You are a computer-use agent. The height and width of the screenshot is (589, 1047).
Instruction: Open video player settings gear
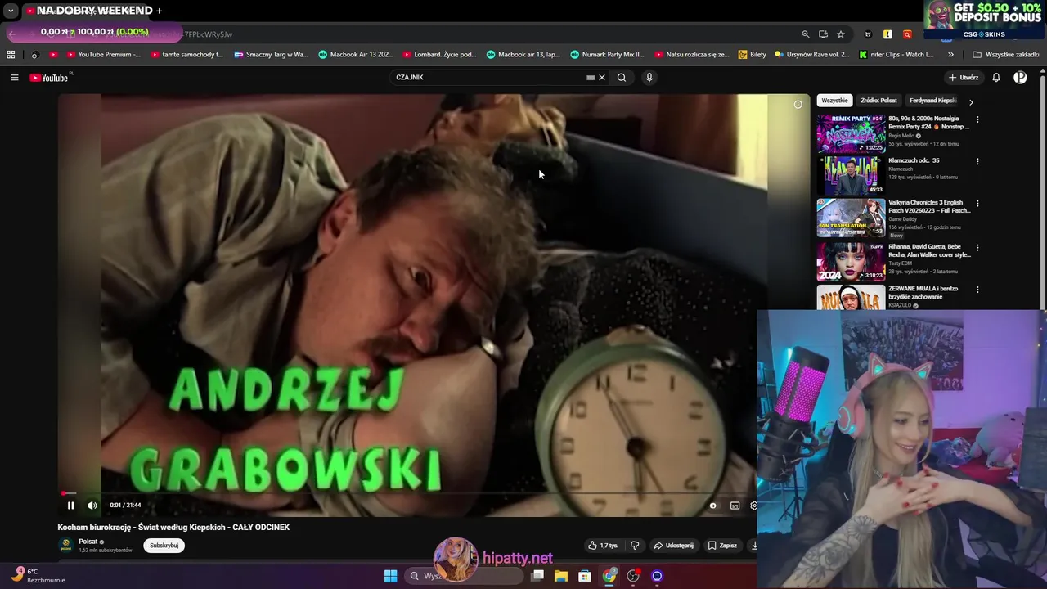pos(753,506)
